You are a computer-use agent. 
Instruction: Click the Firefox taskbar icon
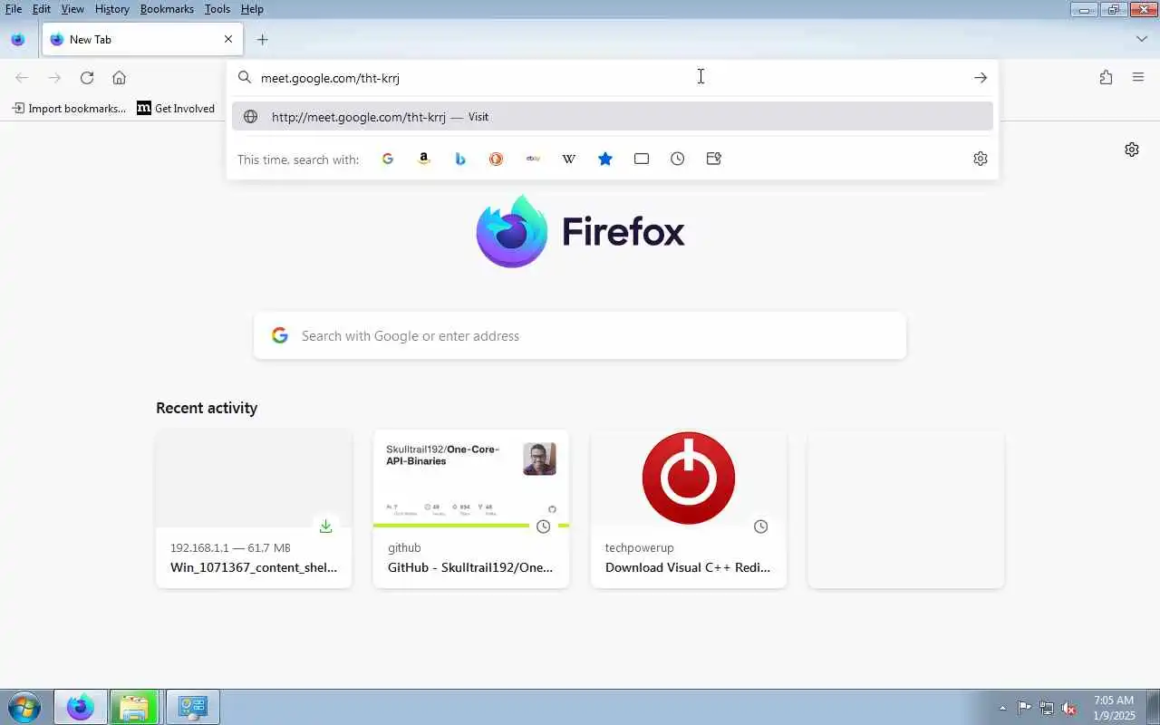81,707
